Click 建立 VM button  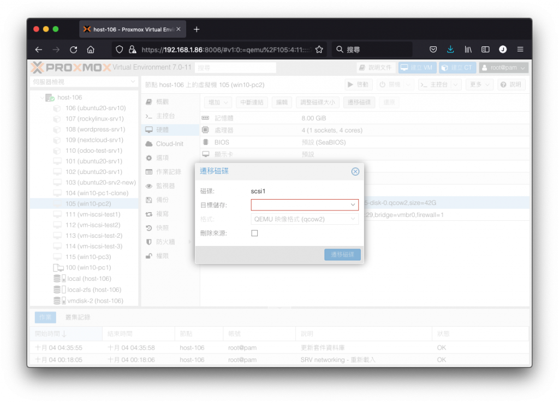(x=417, y=68)
